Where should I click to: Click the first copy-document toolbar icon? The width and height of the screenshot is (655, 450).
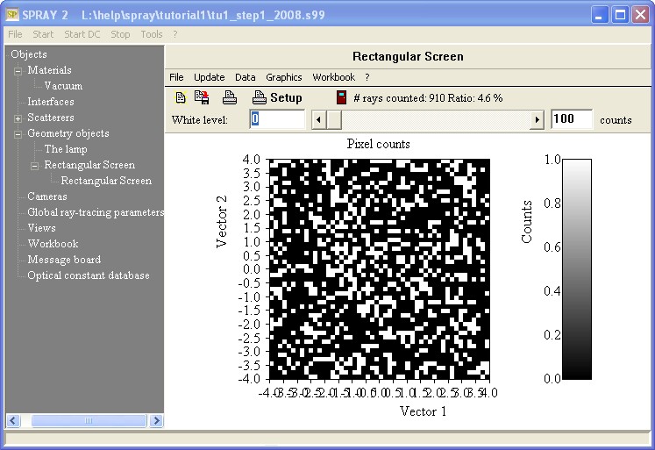pyautogui.click(x=181, y=98)
